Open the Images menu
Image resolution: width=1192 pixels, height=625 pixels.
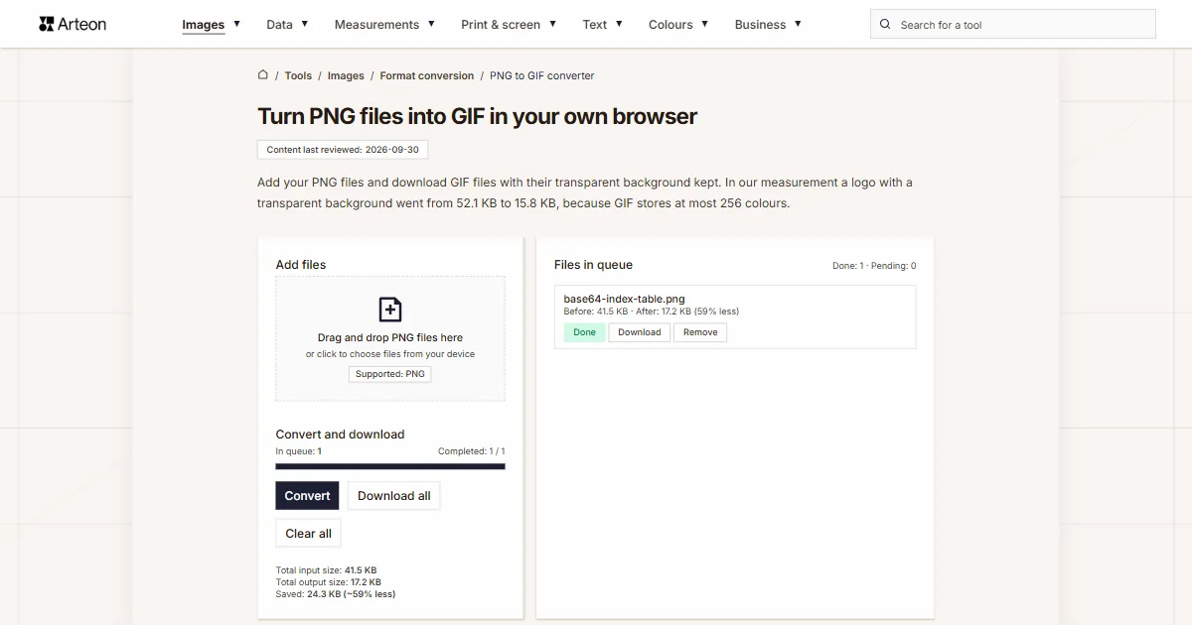coord(204,25)
